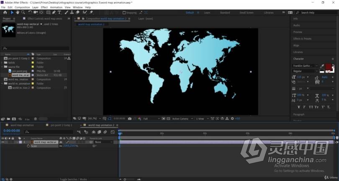Screen dimensions: 339x181
Task: Collapse the source file folder
Action: pyautogui.click(x=2, y=67)
